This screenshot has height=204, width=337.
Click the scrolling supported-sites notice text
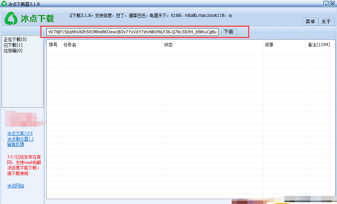point(151,15)
